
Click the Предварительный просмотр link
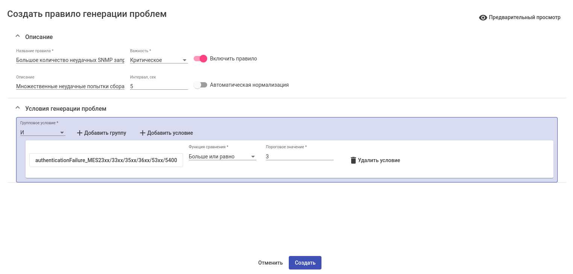[524, 17]
